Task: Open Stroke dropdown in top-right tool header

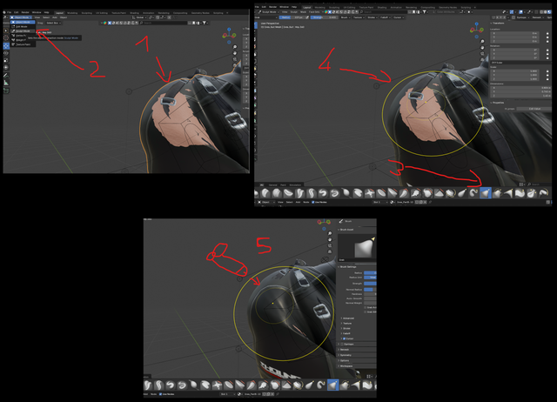Action: [372, 17]
